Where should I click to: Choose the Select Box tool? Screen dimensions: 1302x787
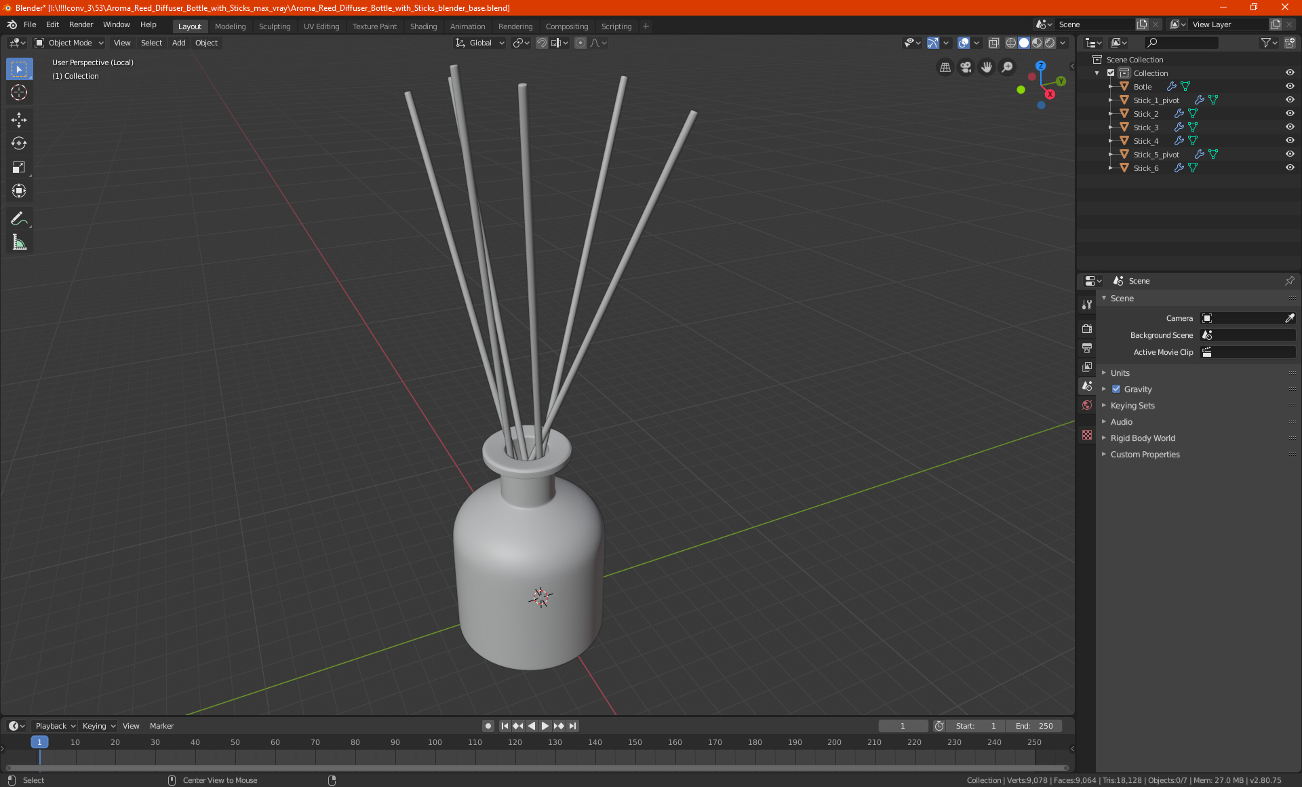(x=19, y=69)
